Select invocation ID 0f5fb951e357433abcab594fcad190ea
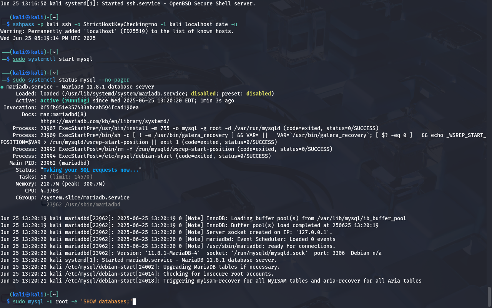 [x=90, y=107]
